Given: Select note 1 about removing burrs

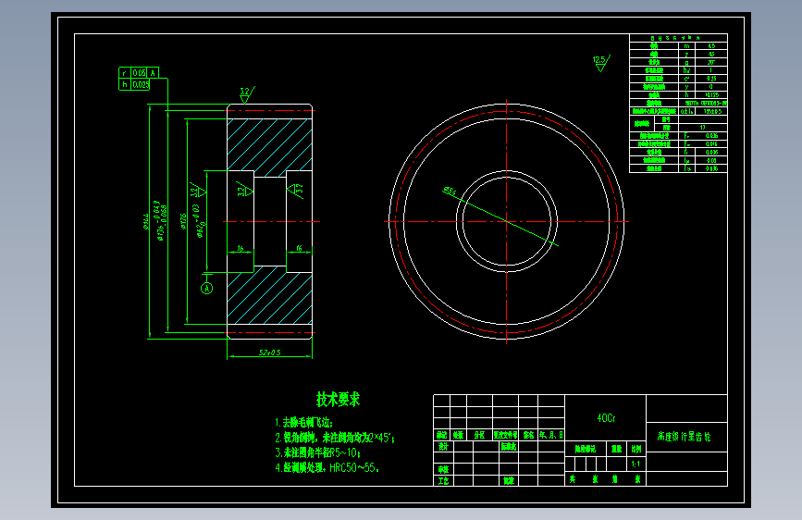Looking at the screenshot, I should tap(303, 423).
